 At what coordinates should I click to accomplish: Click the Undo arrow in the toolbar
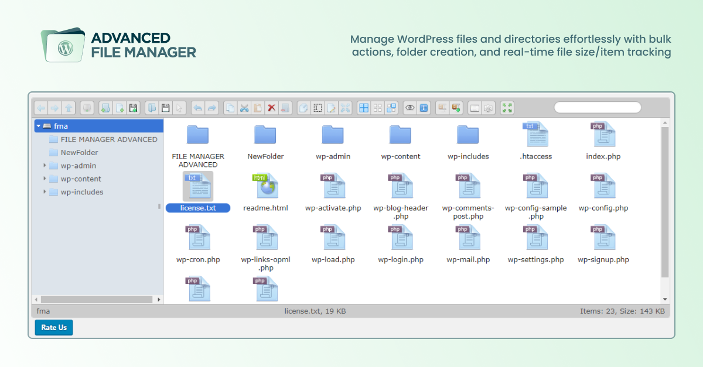[x=198, y=108]
